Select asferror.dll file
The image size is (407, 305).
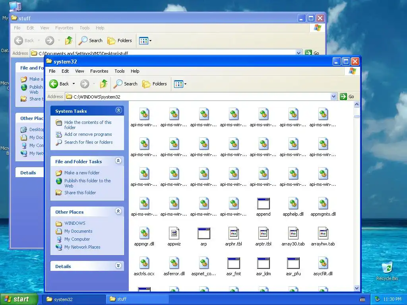pos(174,266)
